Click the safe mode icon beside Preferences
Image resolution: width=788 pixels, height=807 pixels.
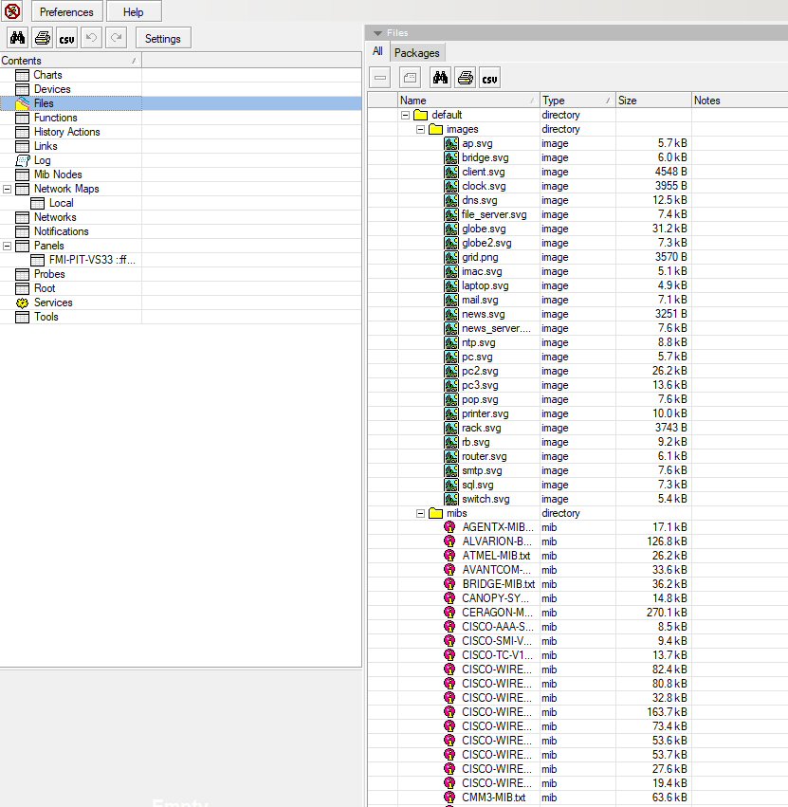click(12, 10)
